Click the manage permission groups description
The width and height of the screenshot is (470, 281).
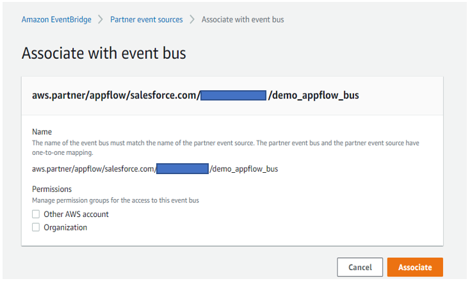[115, 200]
